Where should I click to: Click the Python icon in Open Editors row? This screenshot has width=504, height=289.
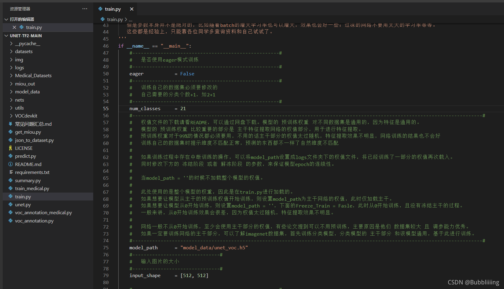click(22, 27)
